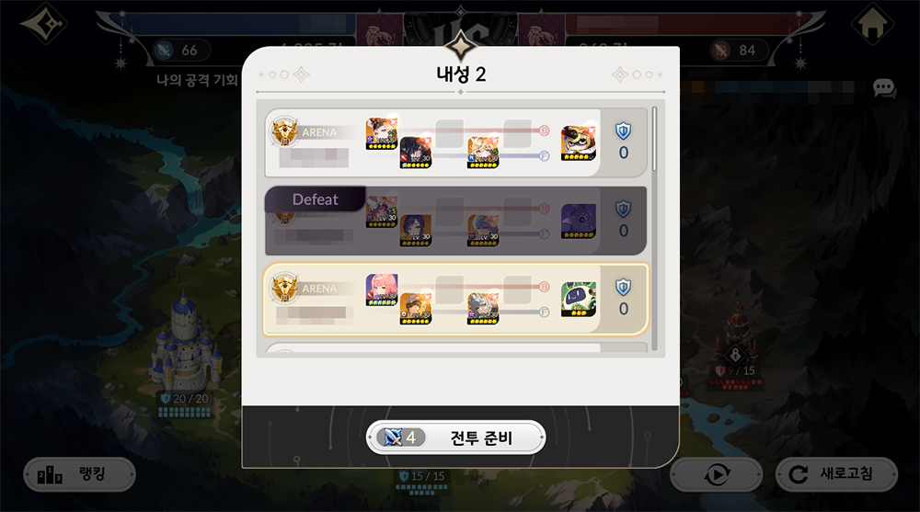The width and height of the screenshot is (920, 512).
Task: Click the home icon at top right
Action: click(872, 24)
